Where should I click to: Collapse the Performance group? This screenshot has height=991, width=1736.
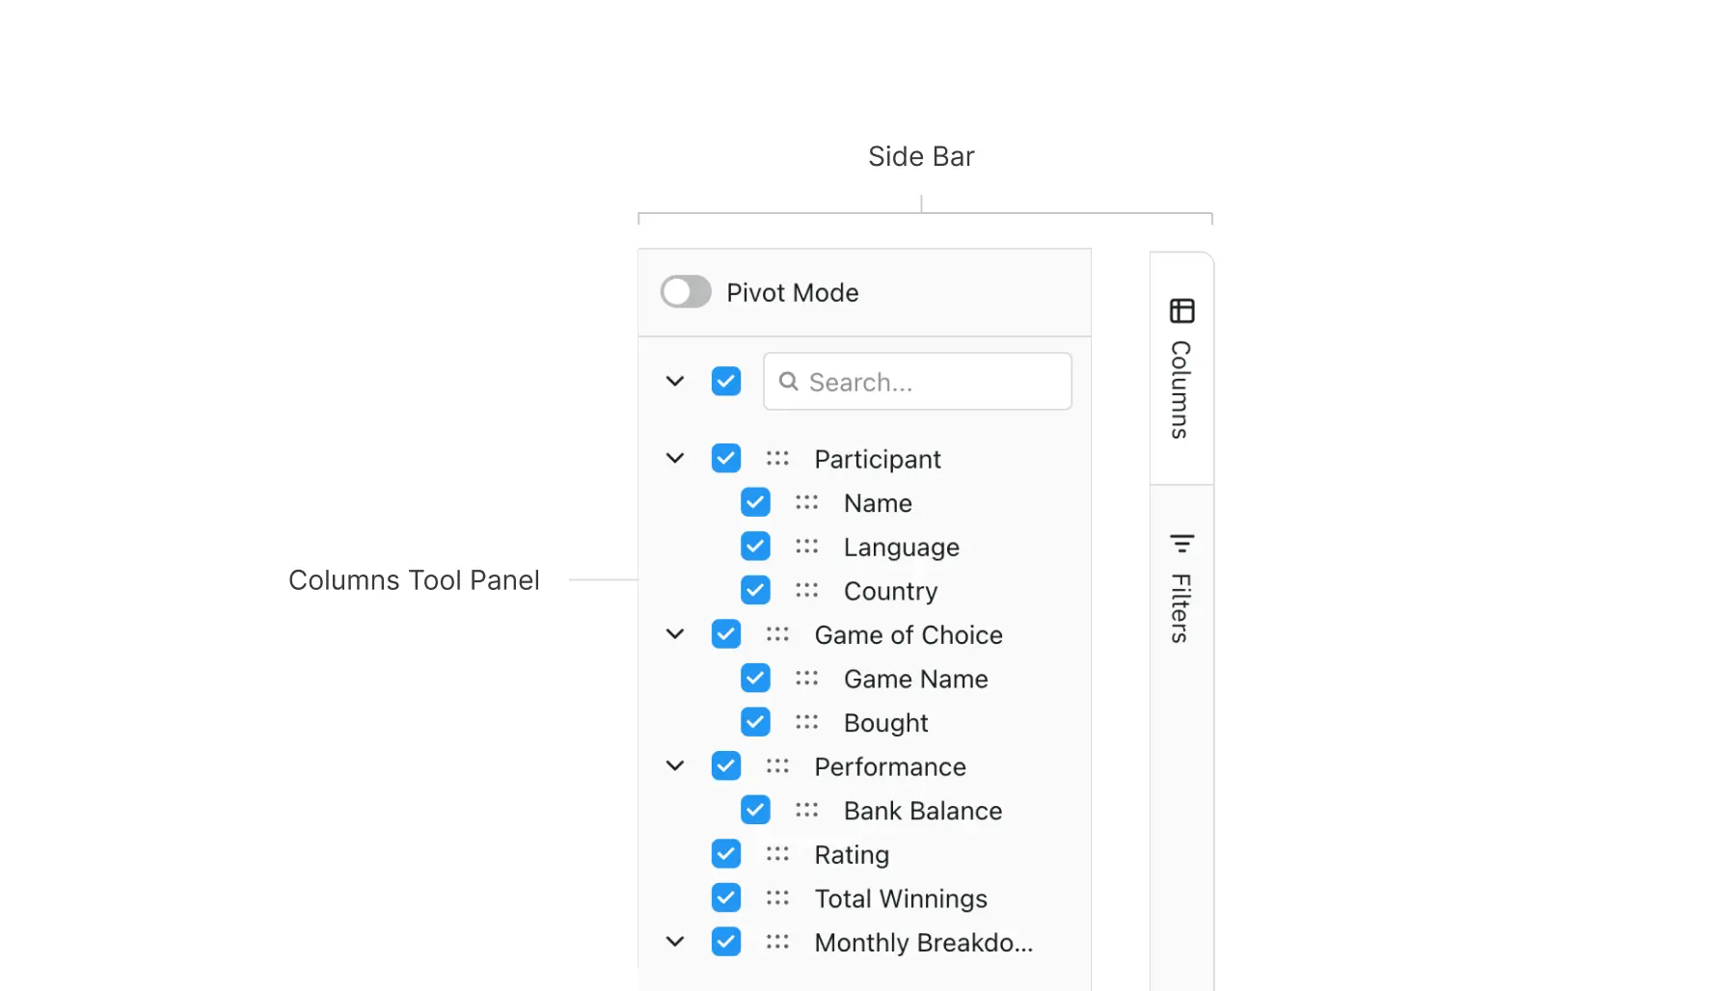[675, 766]
